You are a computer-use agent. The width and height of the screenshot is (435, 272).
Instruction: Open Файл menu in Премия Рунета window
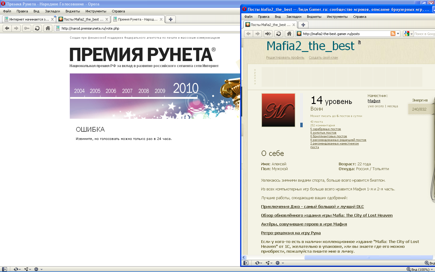(x=7, y=11)
